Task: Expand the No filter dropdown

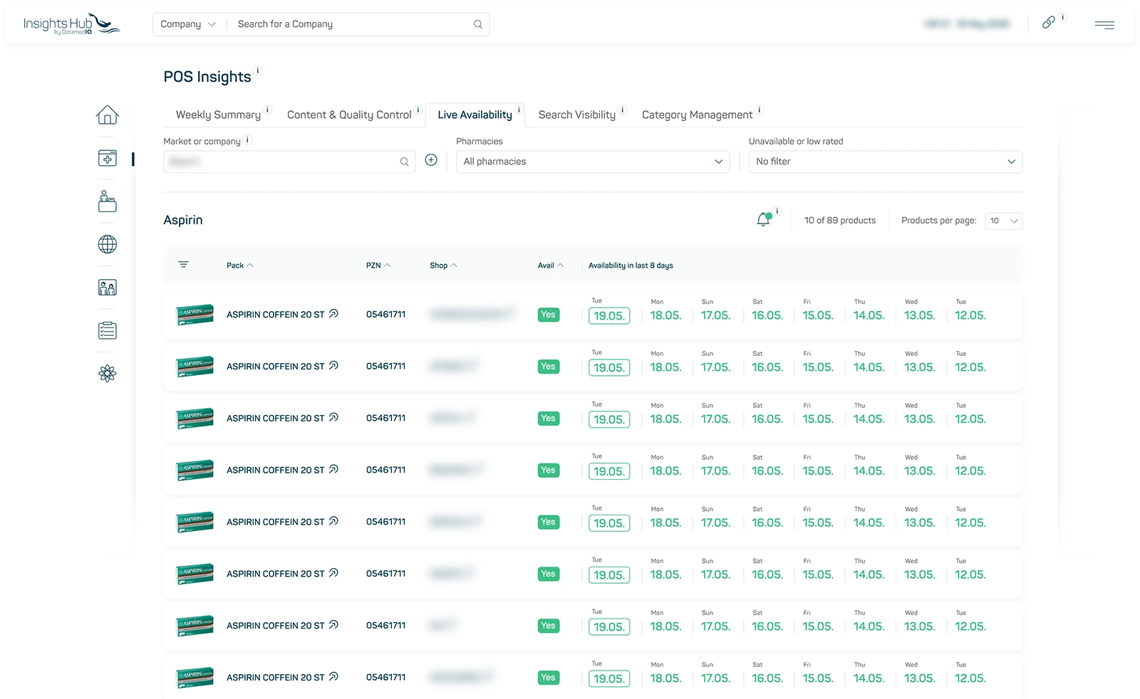Action: click(886, 162)
